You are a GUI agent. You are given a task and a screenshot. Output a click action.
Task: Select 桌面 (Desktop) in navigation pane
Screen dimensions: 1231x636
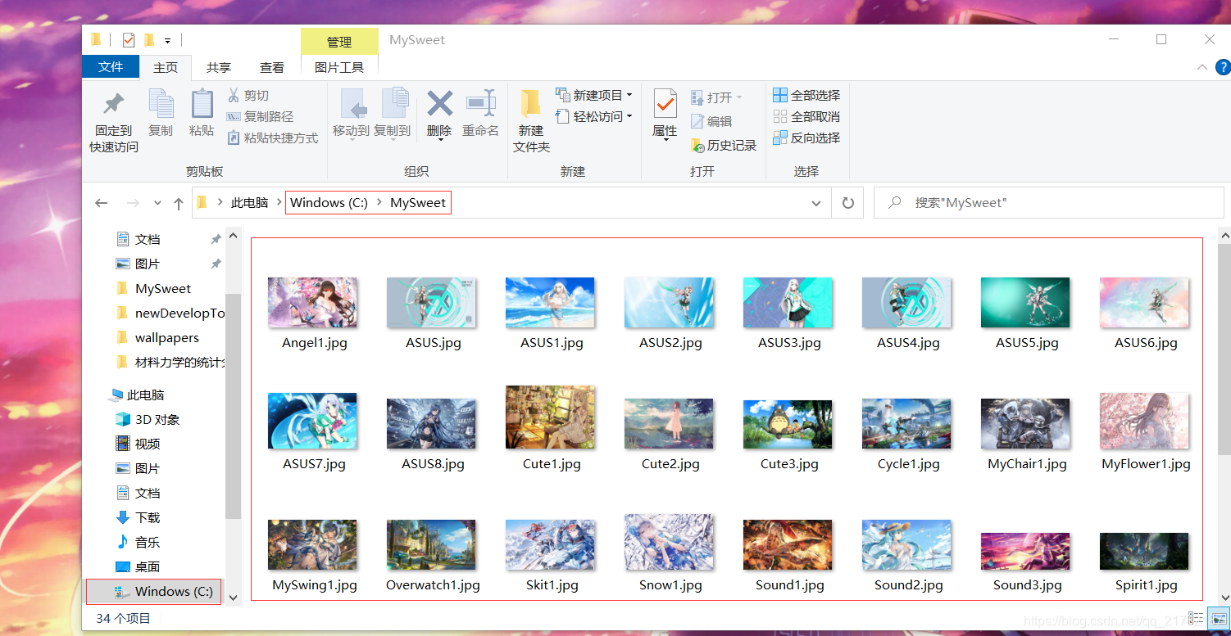click(x=148, y=566)
